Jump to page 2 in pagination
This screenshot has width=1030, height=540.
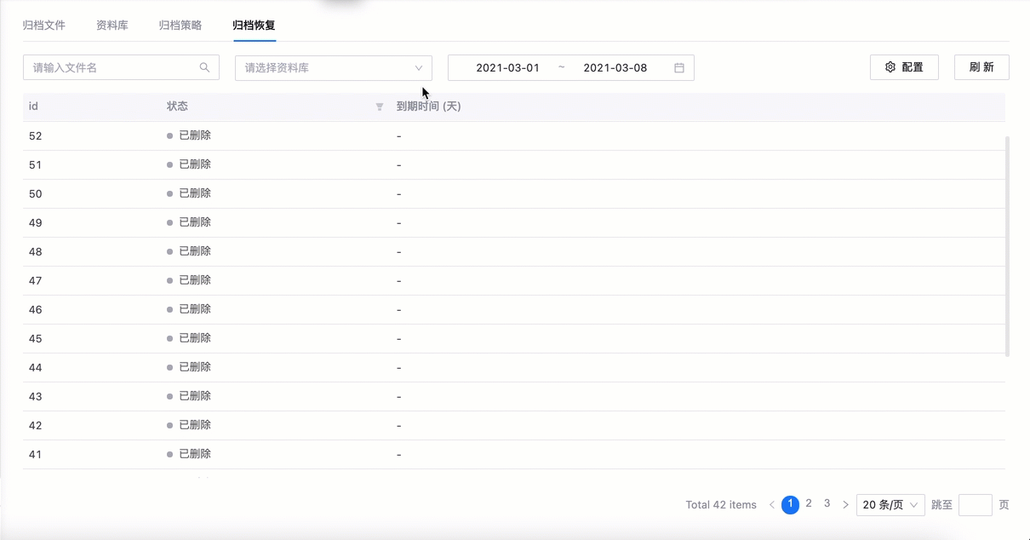click(809, 503)
